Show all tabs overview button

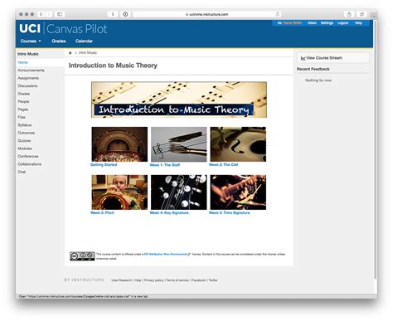361,14
